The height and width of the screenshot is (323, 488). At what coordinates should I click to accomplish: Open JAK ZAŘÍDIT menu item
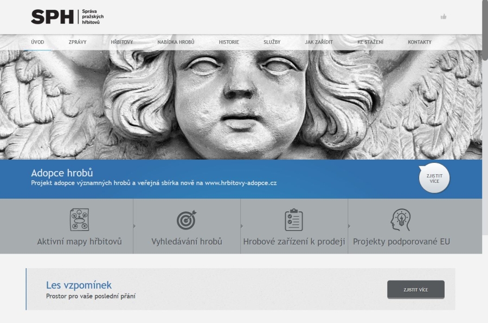(319, 42)
